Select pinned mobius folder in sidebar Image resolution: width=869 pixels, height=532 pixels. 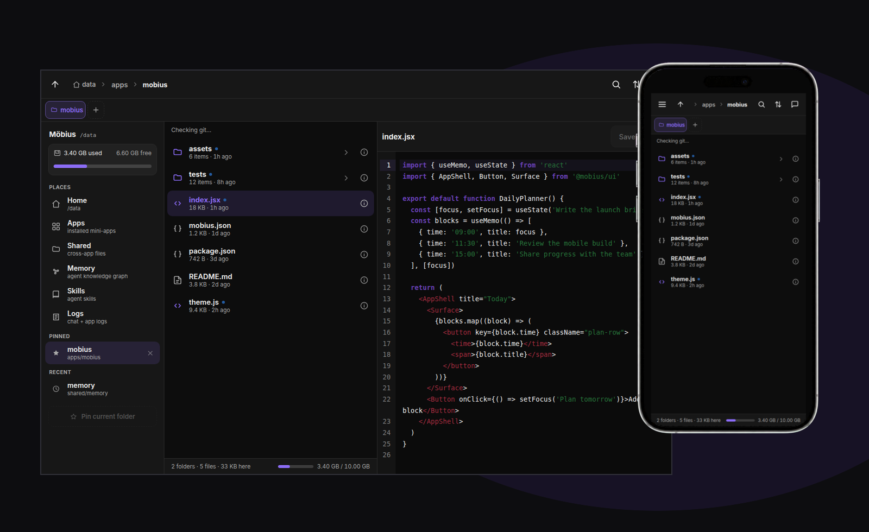pyautogui.click(x=102, y=353)
